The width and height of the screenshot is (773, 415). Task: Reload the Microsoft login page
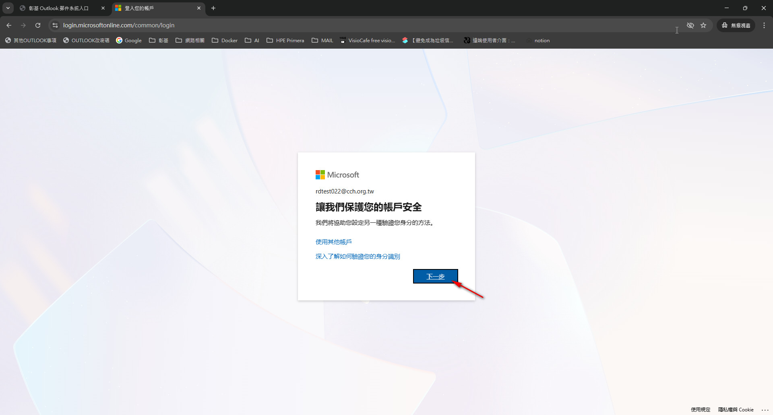(x=38, y=25)
